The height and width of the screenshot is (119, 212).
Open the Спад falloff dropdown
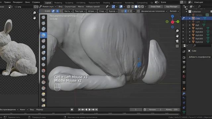click(102, 11)
